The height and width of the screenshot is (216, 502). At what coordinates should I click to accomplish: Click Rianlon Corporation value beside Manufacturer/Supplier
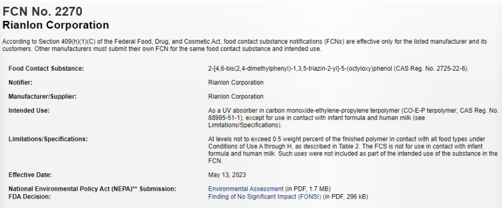[236, 96]
